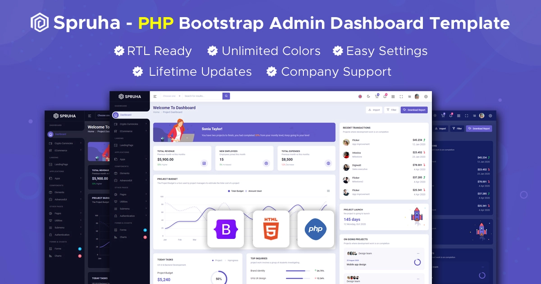The width and height of the screenshot is (541, 284).
Task: Click the Filter button in light dashboard
Action: (391, 110)
